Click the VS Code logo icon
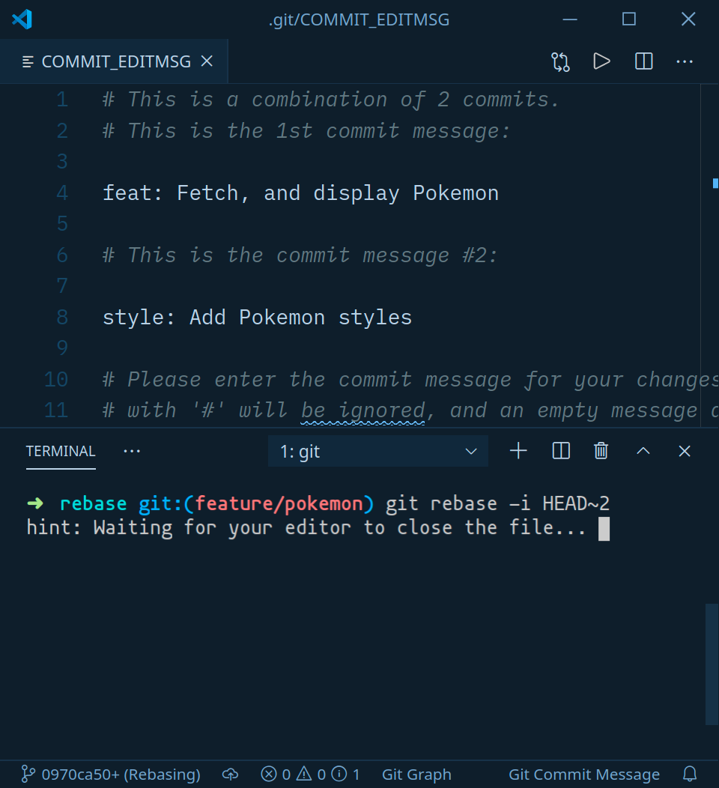 point(22,19)
